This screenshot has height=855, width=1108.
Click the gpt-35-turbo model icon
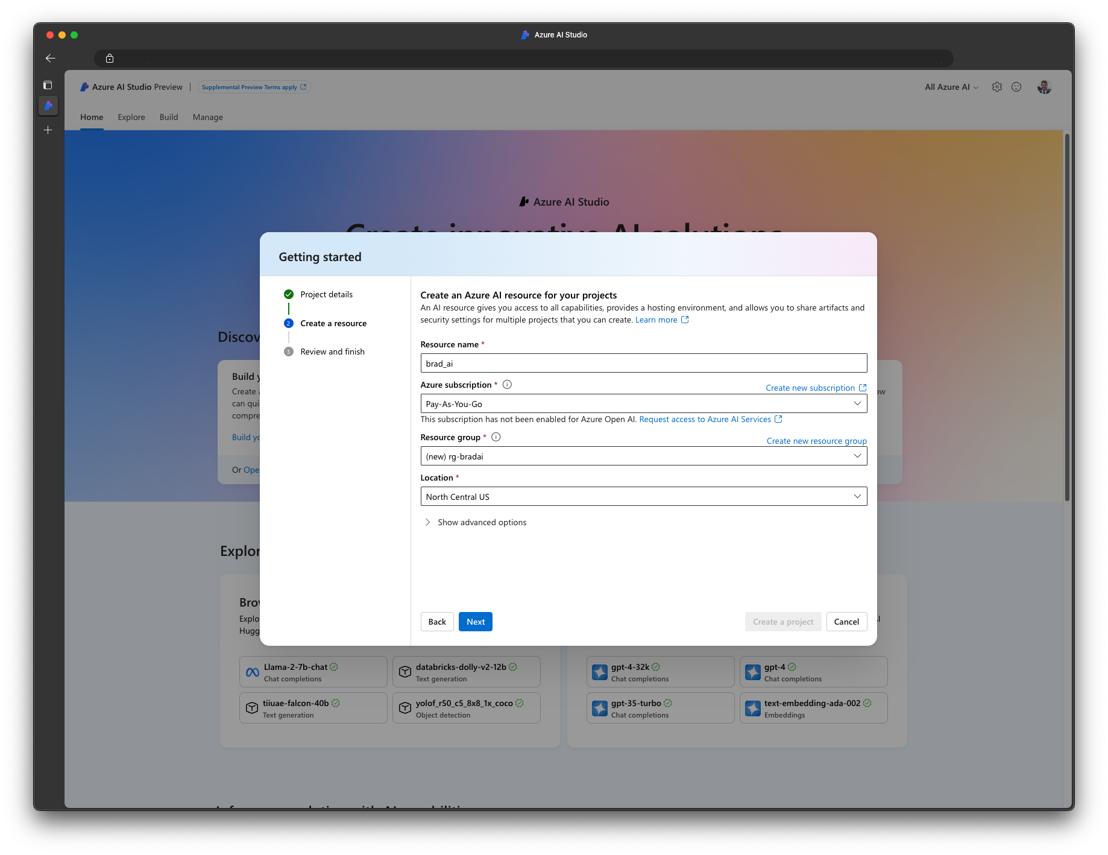[600, 708]
